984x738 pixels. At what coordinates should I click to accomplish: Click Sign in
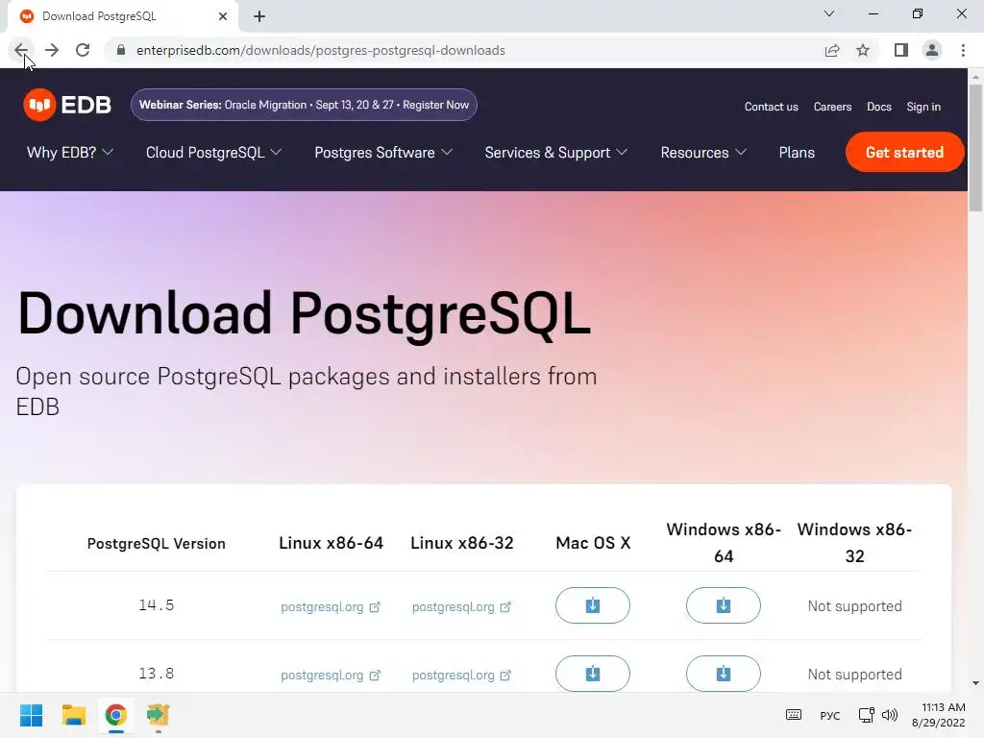pyautogui.click(x=923, y=107)
